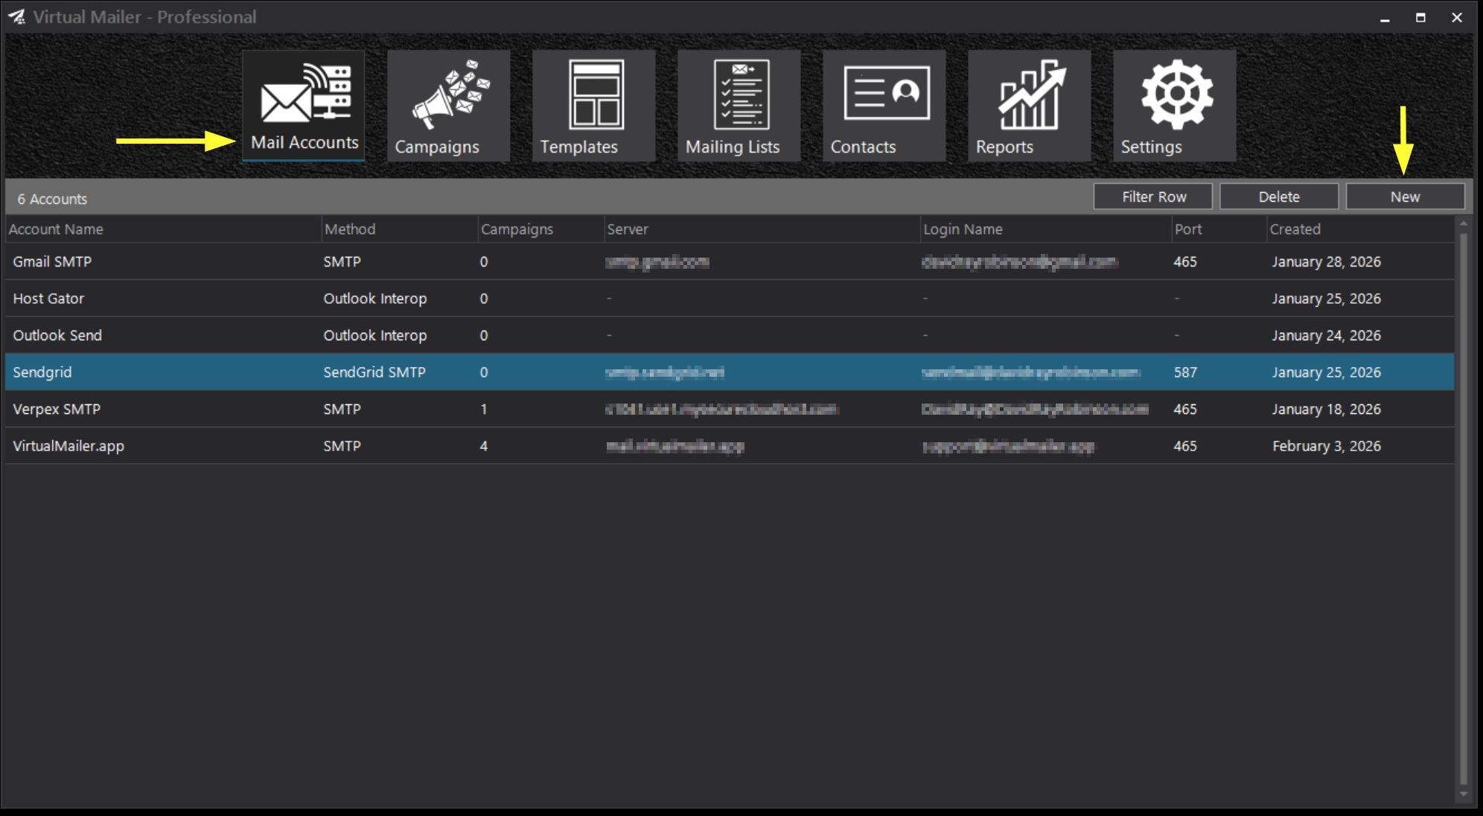Close the Virtual Mailer window
This screenshot has height=816, width=1483.
[1457, 17]
